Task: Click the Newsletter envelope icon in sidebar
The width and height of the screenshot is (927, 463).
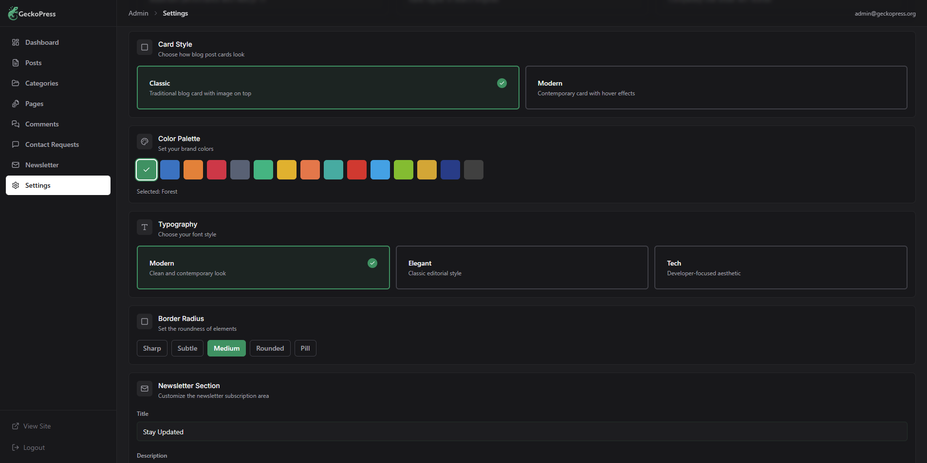Action: click(16, 165)
